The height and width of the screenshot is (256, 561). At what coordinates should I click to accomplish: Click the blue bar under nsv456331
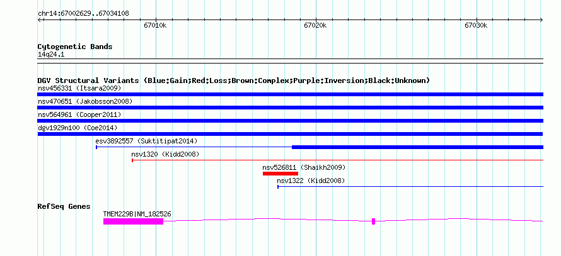tap(291, 94)
